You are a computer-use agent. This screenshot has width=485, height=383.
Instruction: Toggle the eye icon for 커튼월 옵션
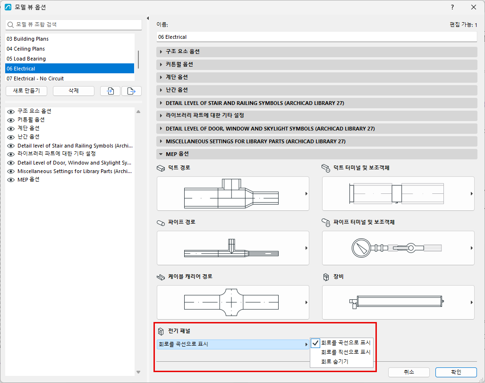pos(11,120)
